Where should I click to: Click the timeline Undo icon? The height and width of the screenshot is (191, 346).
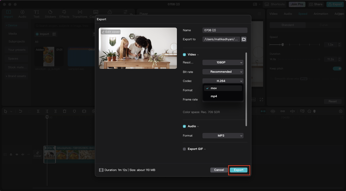[x=20, y=111]
